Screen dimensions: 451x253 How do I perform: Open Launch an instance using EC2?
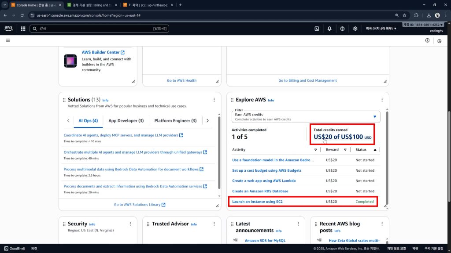tap(257, 202)
